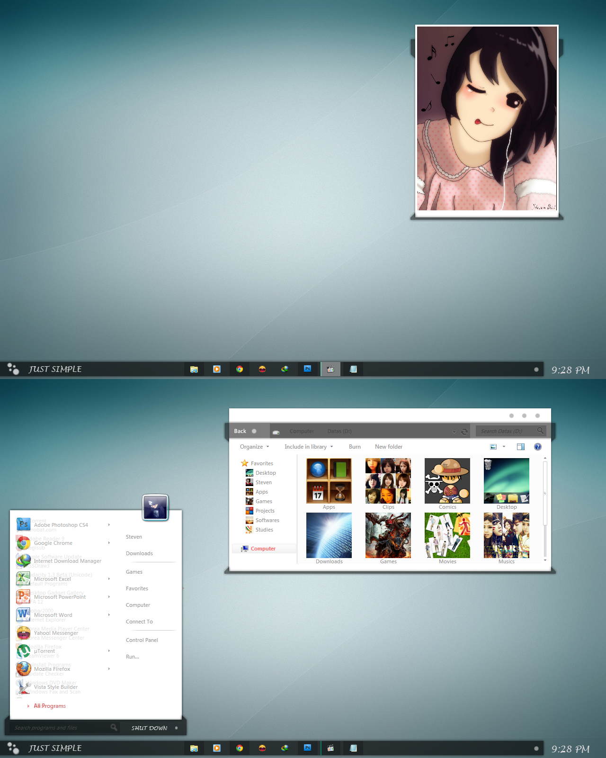This screenshot has height=758, width=606.
Task: Click the change view icon in Explorer toolbar
Action: tap(493, 447)
